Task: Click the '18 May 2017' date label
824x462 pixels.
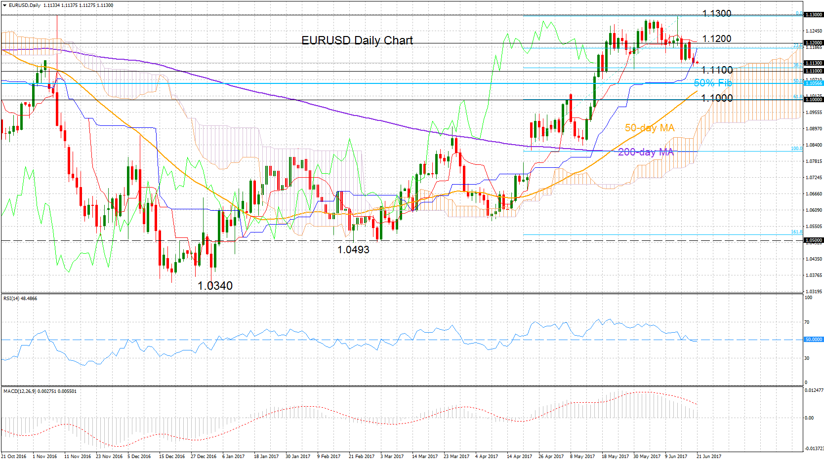Action: click(615, 457)
